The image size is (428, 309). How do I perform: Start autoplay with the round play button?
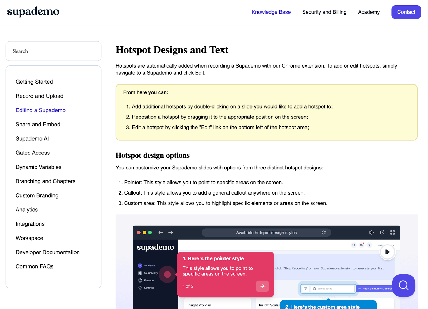coord(387,252)
